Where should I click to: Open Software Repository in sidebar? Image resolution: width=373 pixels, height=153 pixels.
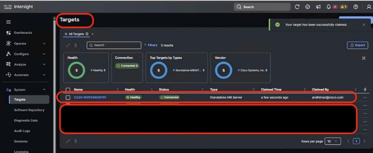(x=29, y=110)
